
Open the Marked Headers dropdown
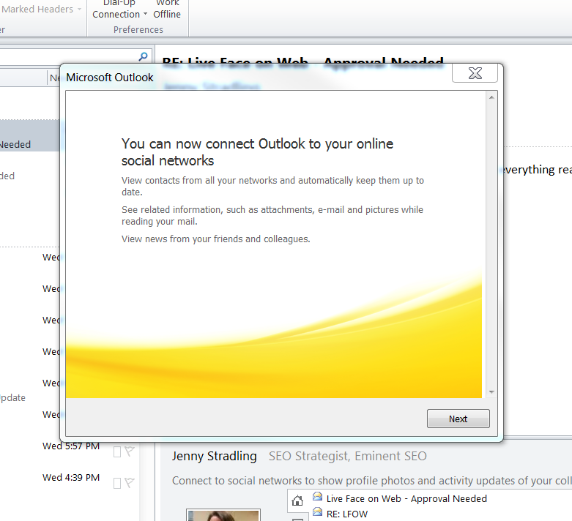pos(40,9)
